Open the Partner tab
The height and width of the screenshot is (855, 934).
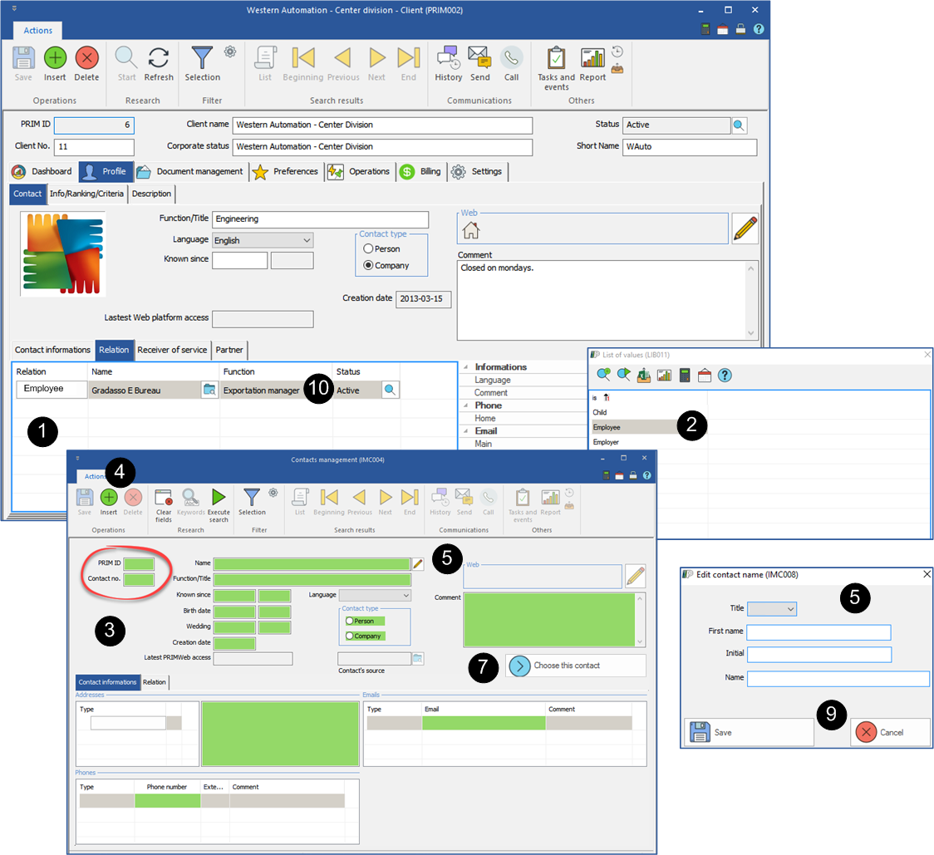point(229,350)
